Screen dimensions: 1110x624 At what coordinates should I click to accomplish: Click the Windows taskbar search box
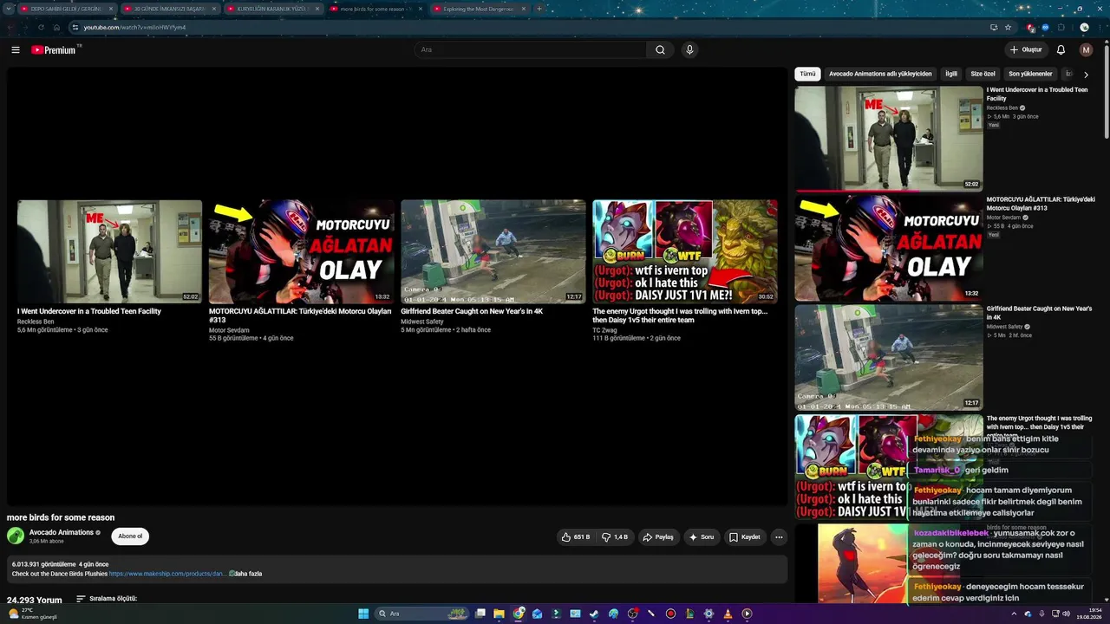pos(422,614)
